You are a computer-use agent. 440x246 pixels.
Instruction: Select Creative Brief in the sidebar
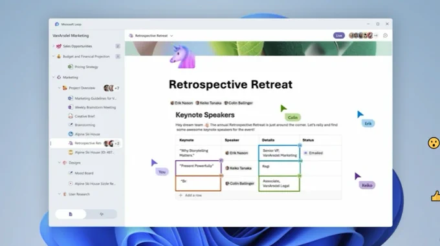tap(85, 116)
